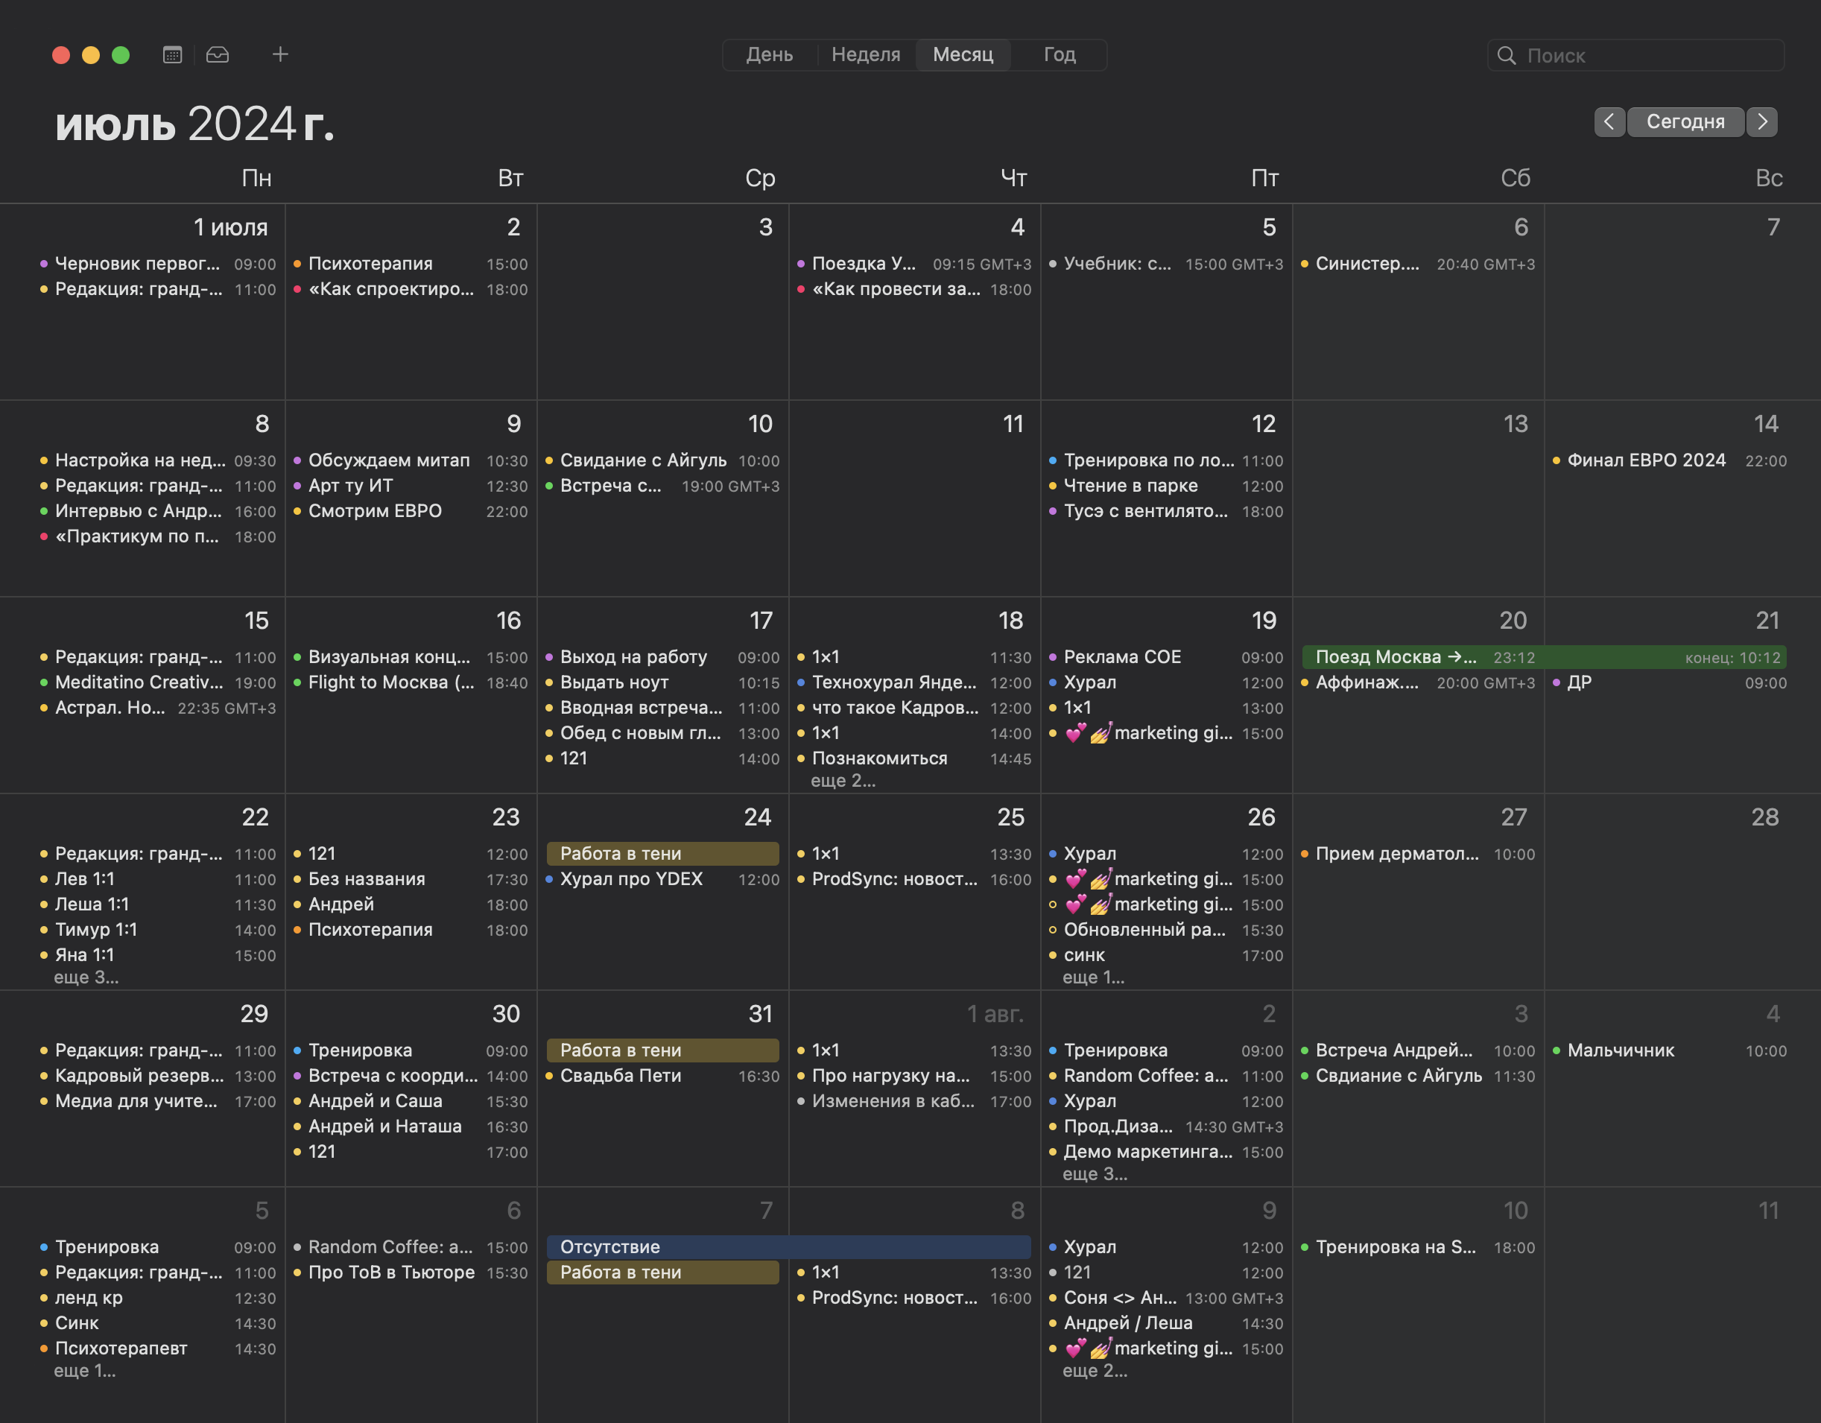
Task: Open the Поезд Москва multi-day event
Action: pos(1544,658)
